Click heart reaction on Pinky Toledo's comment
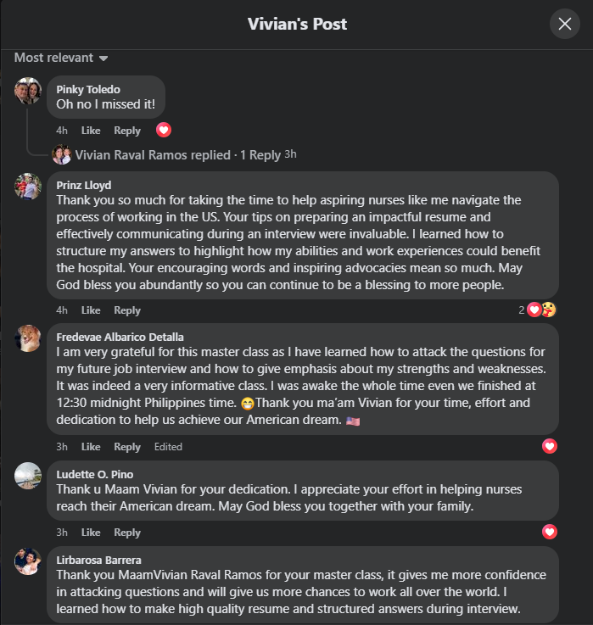The width and height of the screenshot is (593, 625). (x=164, y=130)
